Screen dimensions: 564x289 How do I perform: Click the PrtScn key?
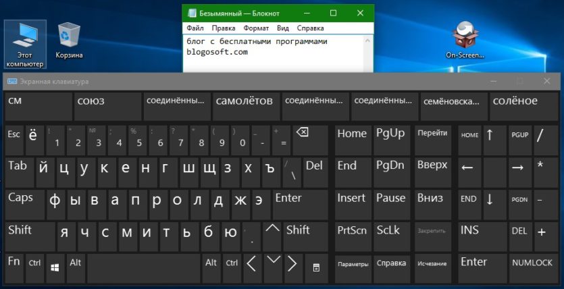point(353,236)
